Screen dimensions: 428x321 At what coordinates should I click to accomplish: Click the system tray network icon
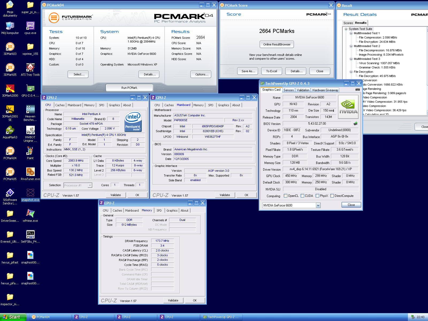(x=413, y=317)
